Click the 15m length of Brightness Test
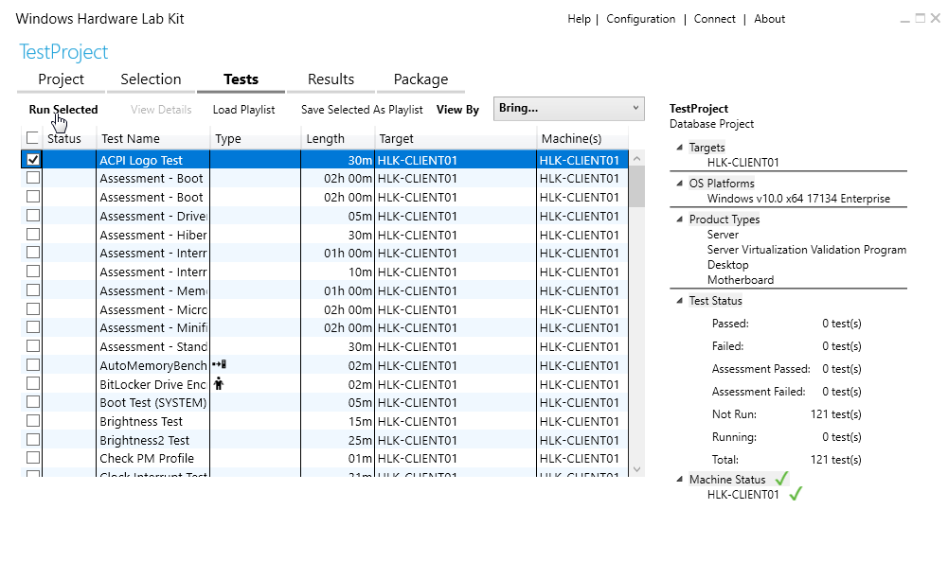948x562 pixels. coord(360,421)
